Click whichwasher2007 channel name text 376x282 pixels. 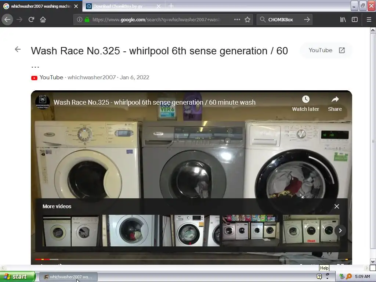91,77
